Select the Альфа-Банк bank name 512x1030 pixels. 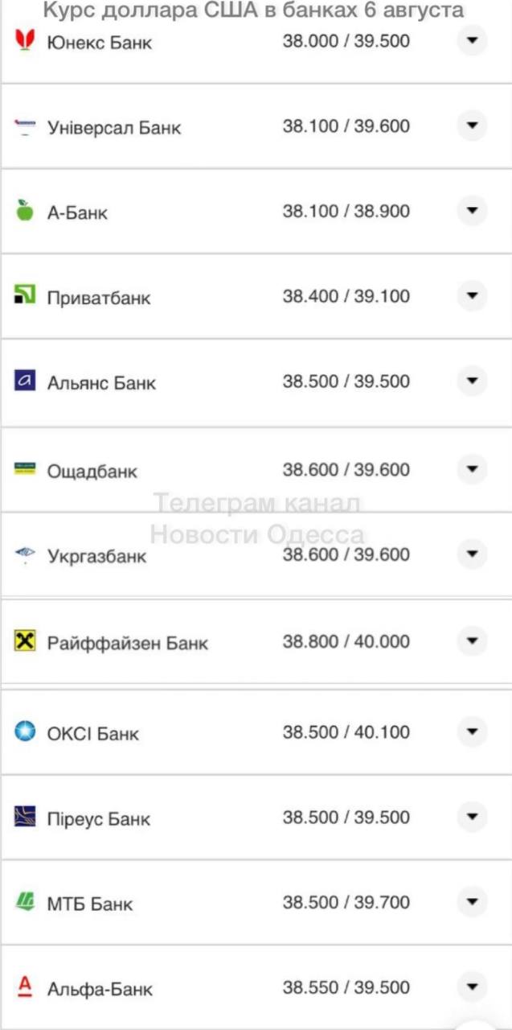tap(100, 988)
